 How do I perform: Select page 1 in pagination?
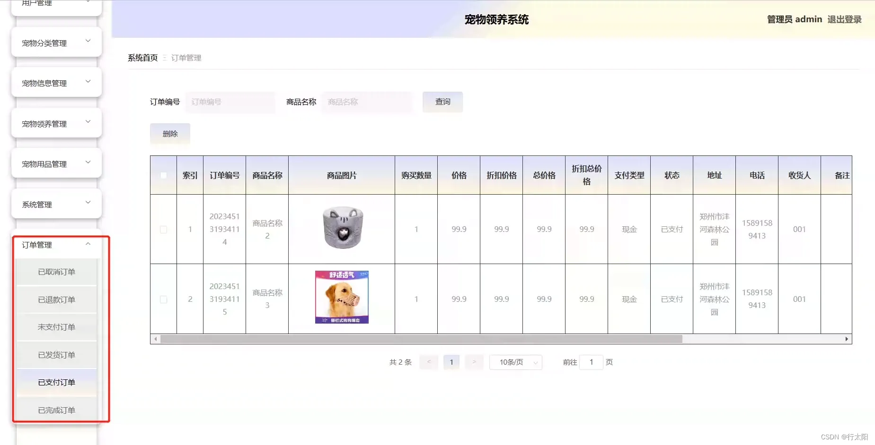pyautogui.click(x=451, y=362)
